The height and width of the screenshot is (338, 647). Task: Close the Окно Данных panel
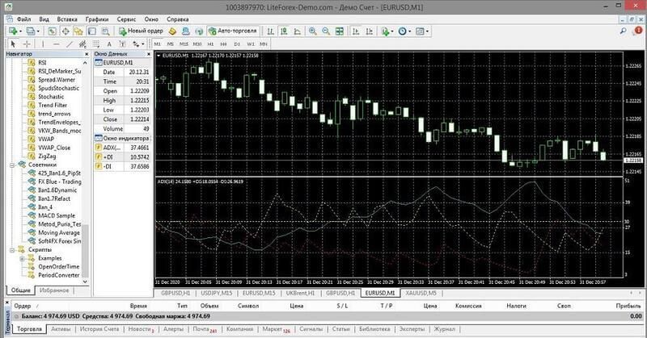149,54
